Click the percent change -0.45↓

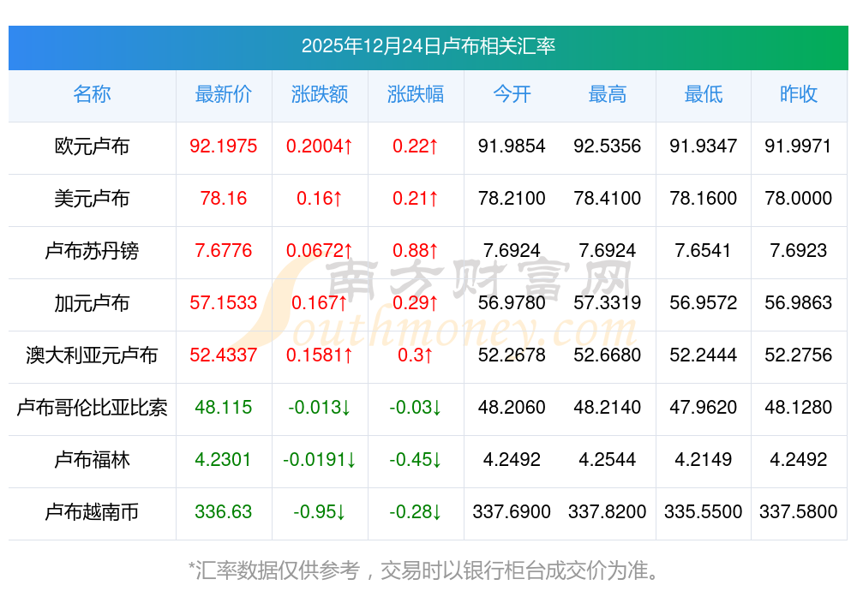click(x=416, y=459)
